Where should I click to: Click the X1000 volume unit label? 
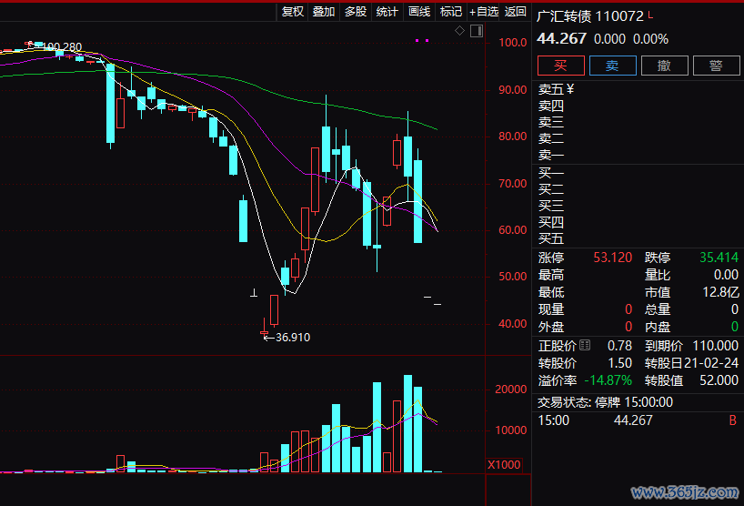click(504, 464)
